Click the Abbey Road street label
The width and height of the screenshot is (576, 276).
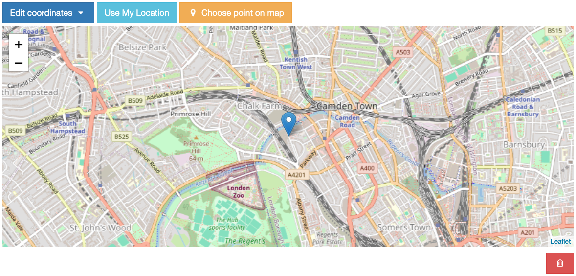47,182
